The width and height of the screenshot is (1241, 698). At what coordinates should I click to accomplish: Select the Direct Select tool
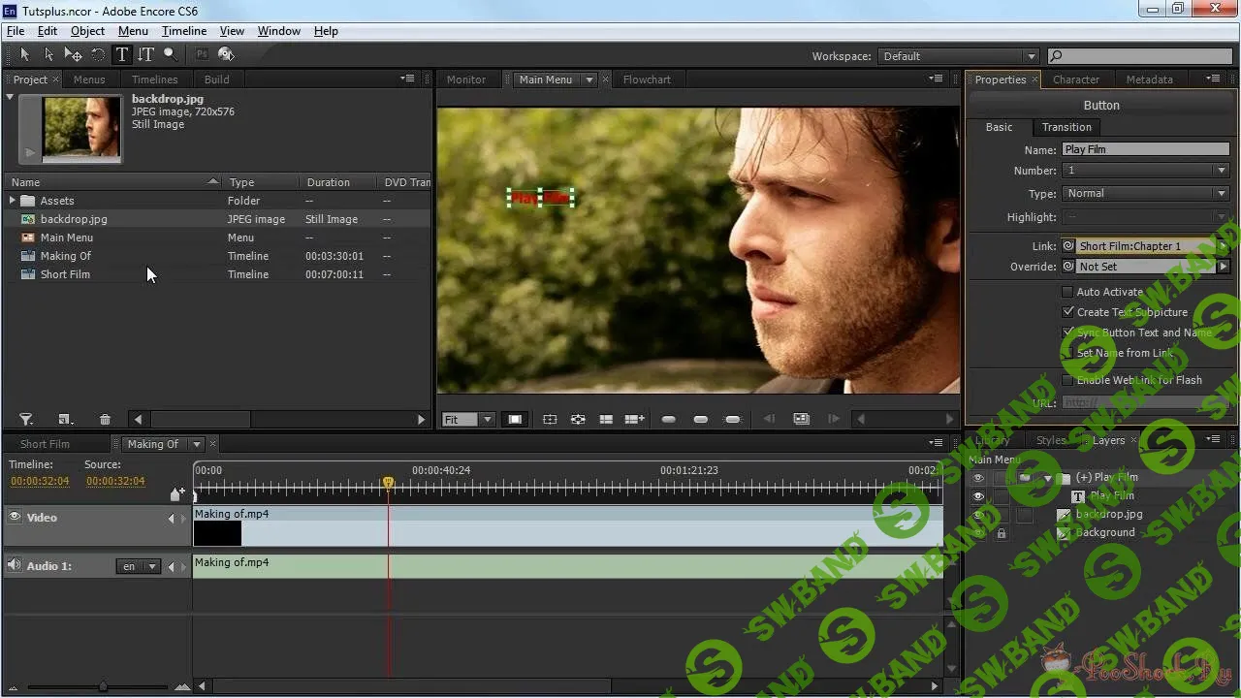pos(48,55)
